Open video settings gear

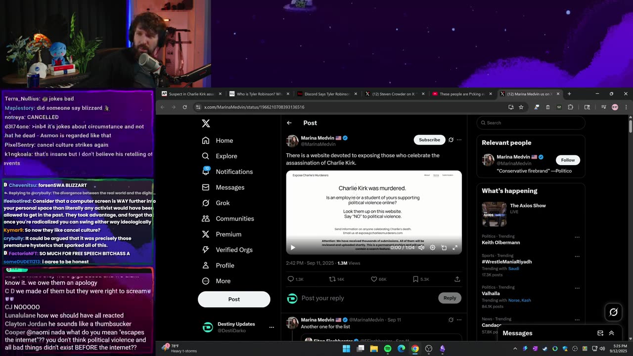pyautogui.click(x=433, y=248)
